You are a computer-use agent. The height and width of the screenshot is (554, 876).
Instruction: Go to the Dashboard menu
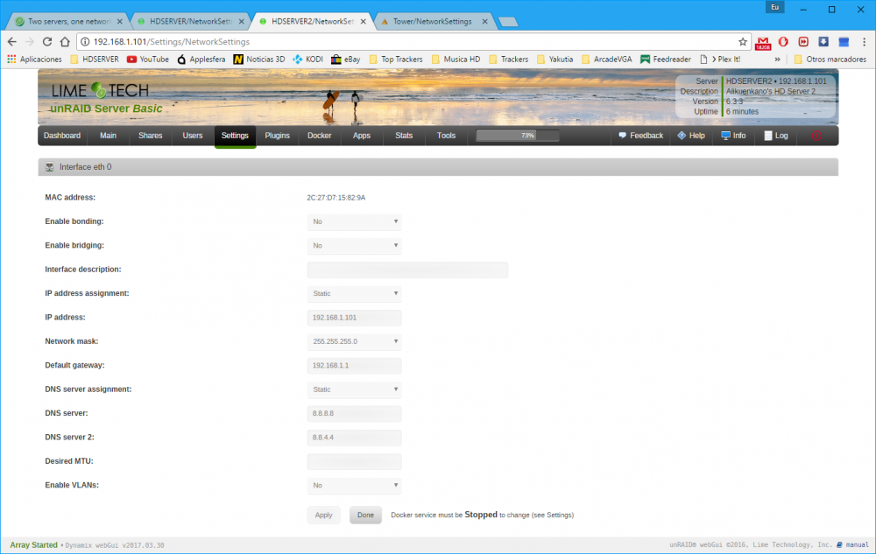coord(62,136)
